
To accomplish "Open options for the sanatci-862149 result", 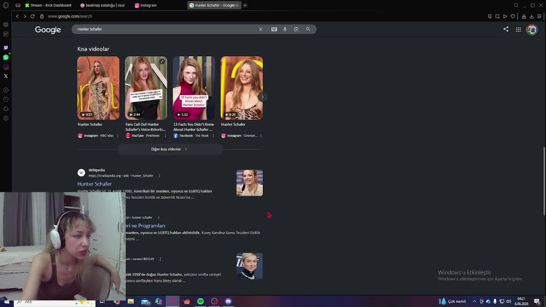I will [160, 259].
